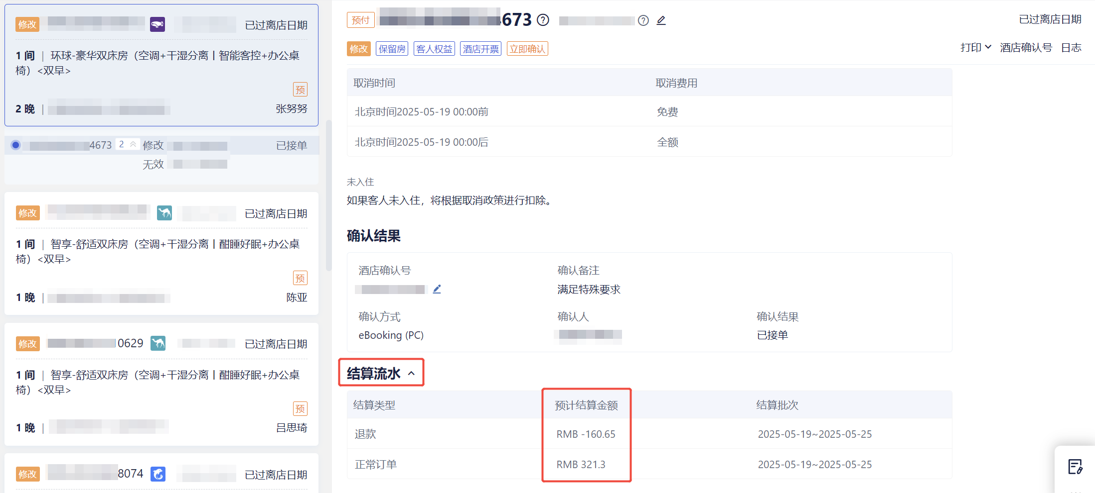Click guest name 陈亚
Image resolution: width=1095 pixels, height=493 pixels.
click(297, 297)
